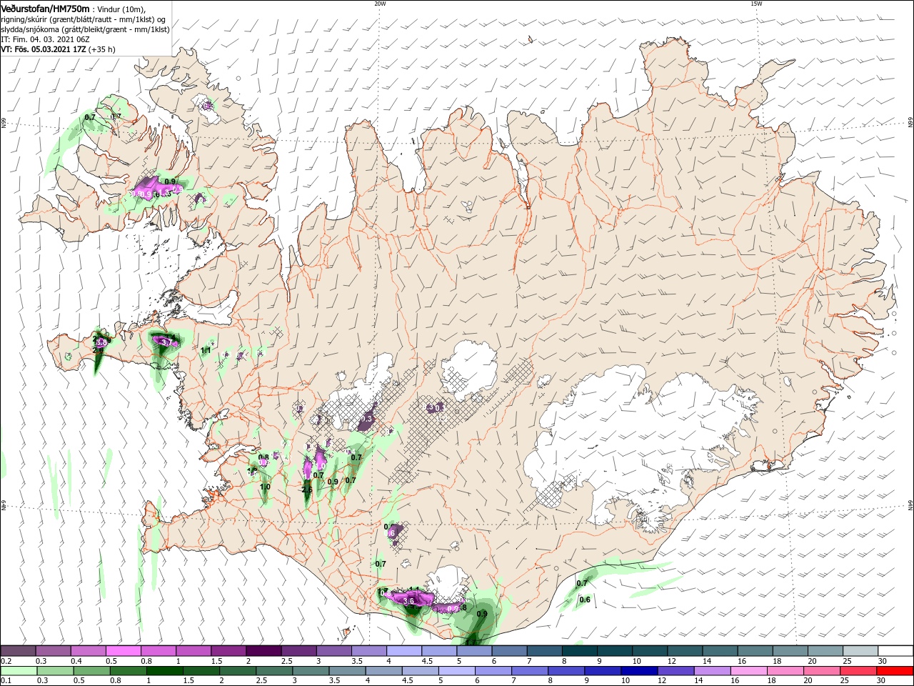Click the 'Vindur (10m)' label in the header
This screenshot has height=686, width=914.
tap(121, 9)
